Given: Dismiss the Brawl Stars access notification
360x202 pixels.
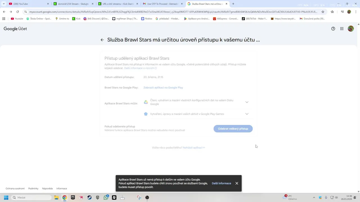Looking at the screenshot, I should tap(237, 183).
